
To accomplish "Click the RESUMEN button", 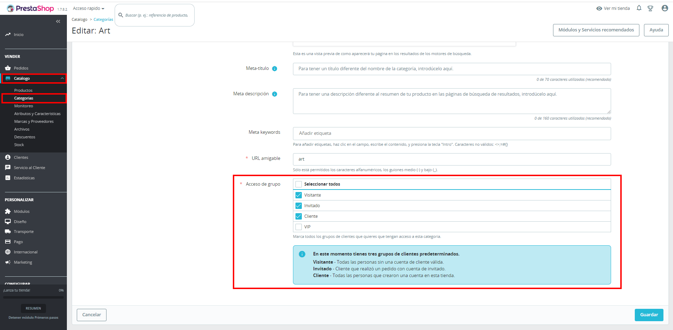I will (x=33, y=308).
